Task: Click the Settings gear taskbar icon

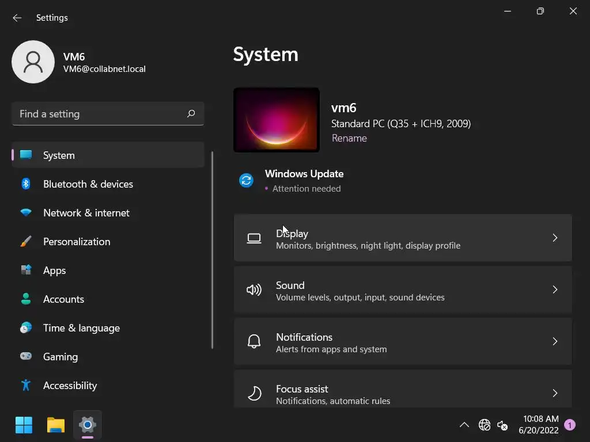Action: tap(88, 425)
